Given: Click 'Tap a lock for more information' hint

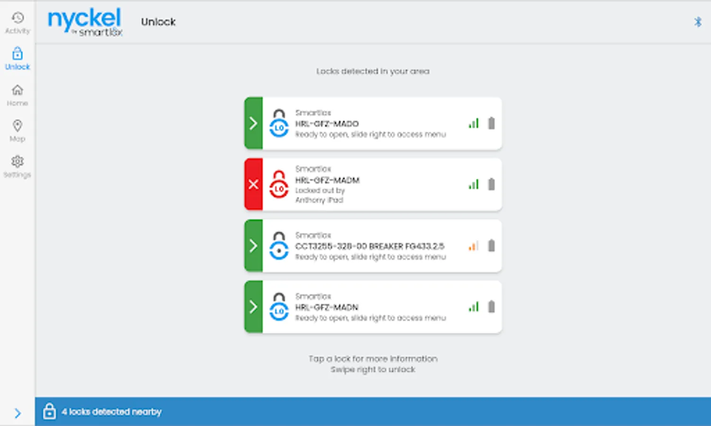Looking at the screenshot, I should click(373, 359).
